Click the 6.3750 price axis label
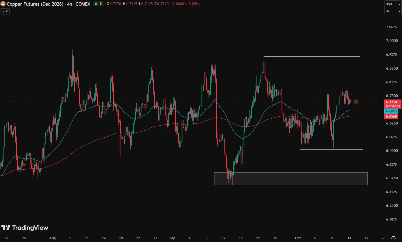The image size is (402, 242). 392,178
